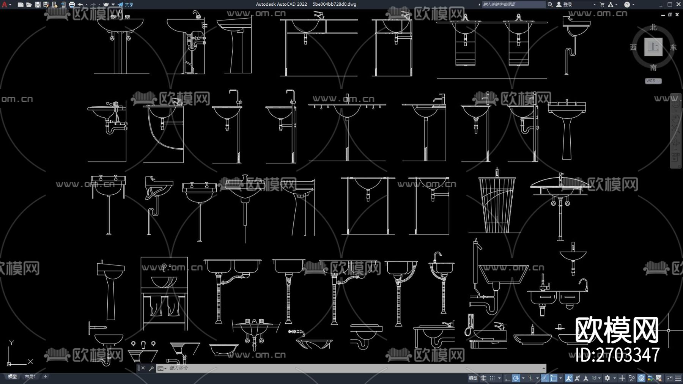Screen dimensions: 683x384
Task: Toggle show annotation objects
Action: click(x=568, y=378)
